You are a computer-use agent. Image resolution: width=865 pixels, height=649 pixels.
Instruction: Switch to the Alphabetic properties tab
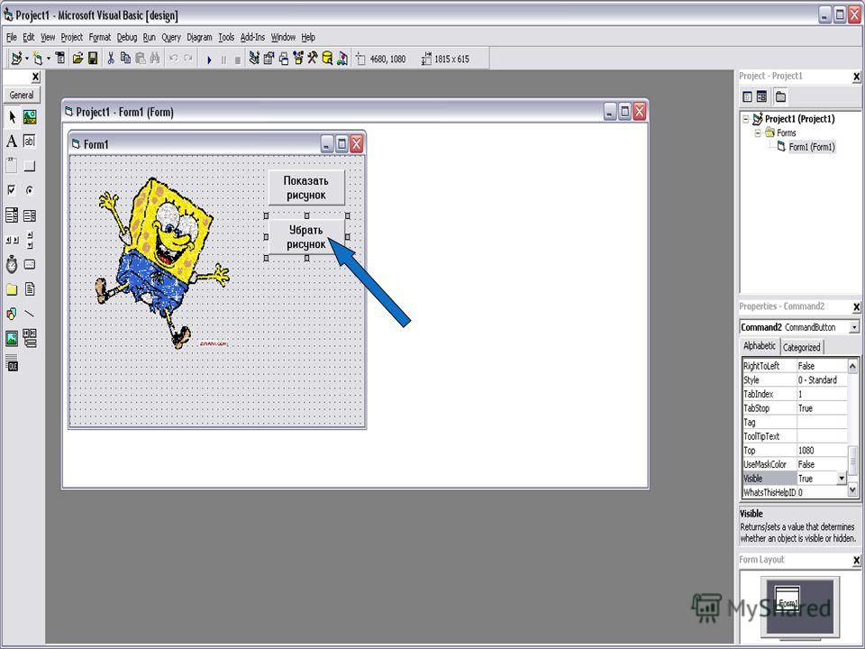tap(760, 346)
